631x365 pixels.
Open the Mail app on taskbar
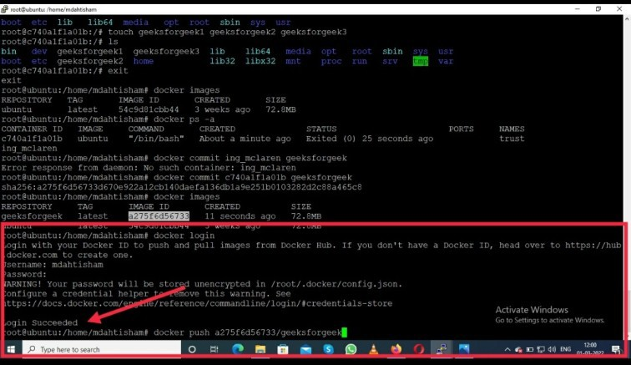pos(305,349)
